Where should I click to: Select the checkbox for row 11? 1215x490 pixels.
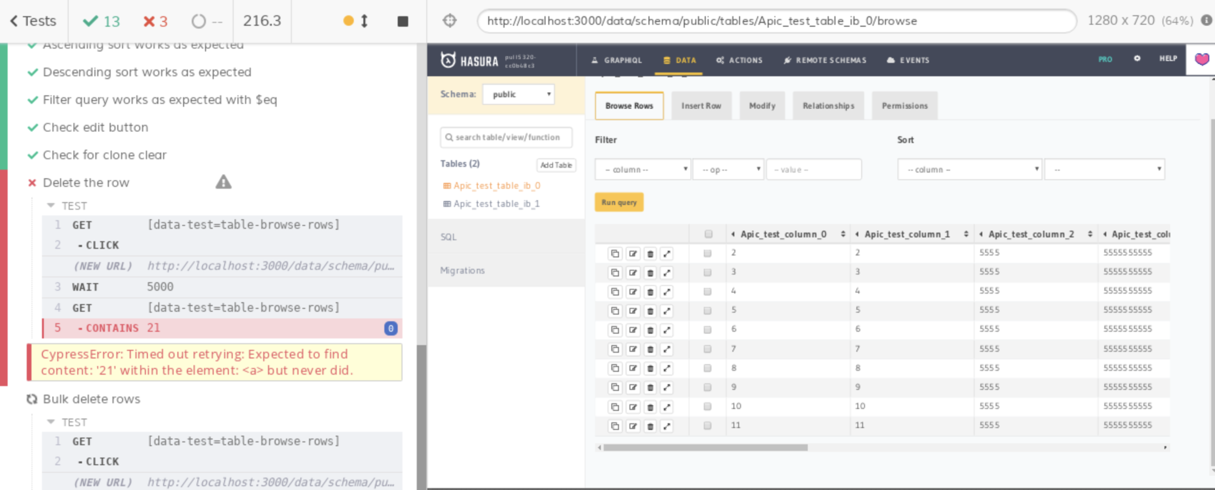(708, 426)
